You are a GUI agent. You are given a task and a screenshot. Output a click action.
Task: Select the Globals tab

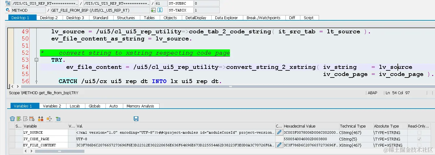[95, 106]
